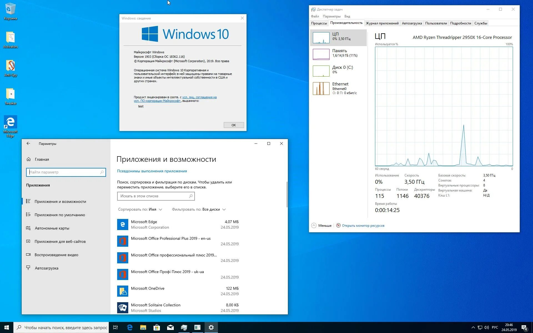The image size is (533, 333).
Task: Switch to the Пользователи tab
Action: (x=436, y=23)
